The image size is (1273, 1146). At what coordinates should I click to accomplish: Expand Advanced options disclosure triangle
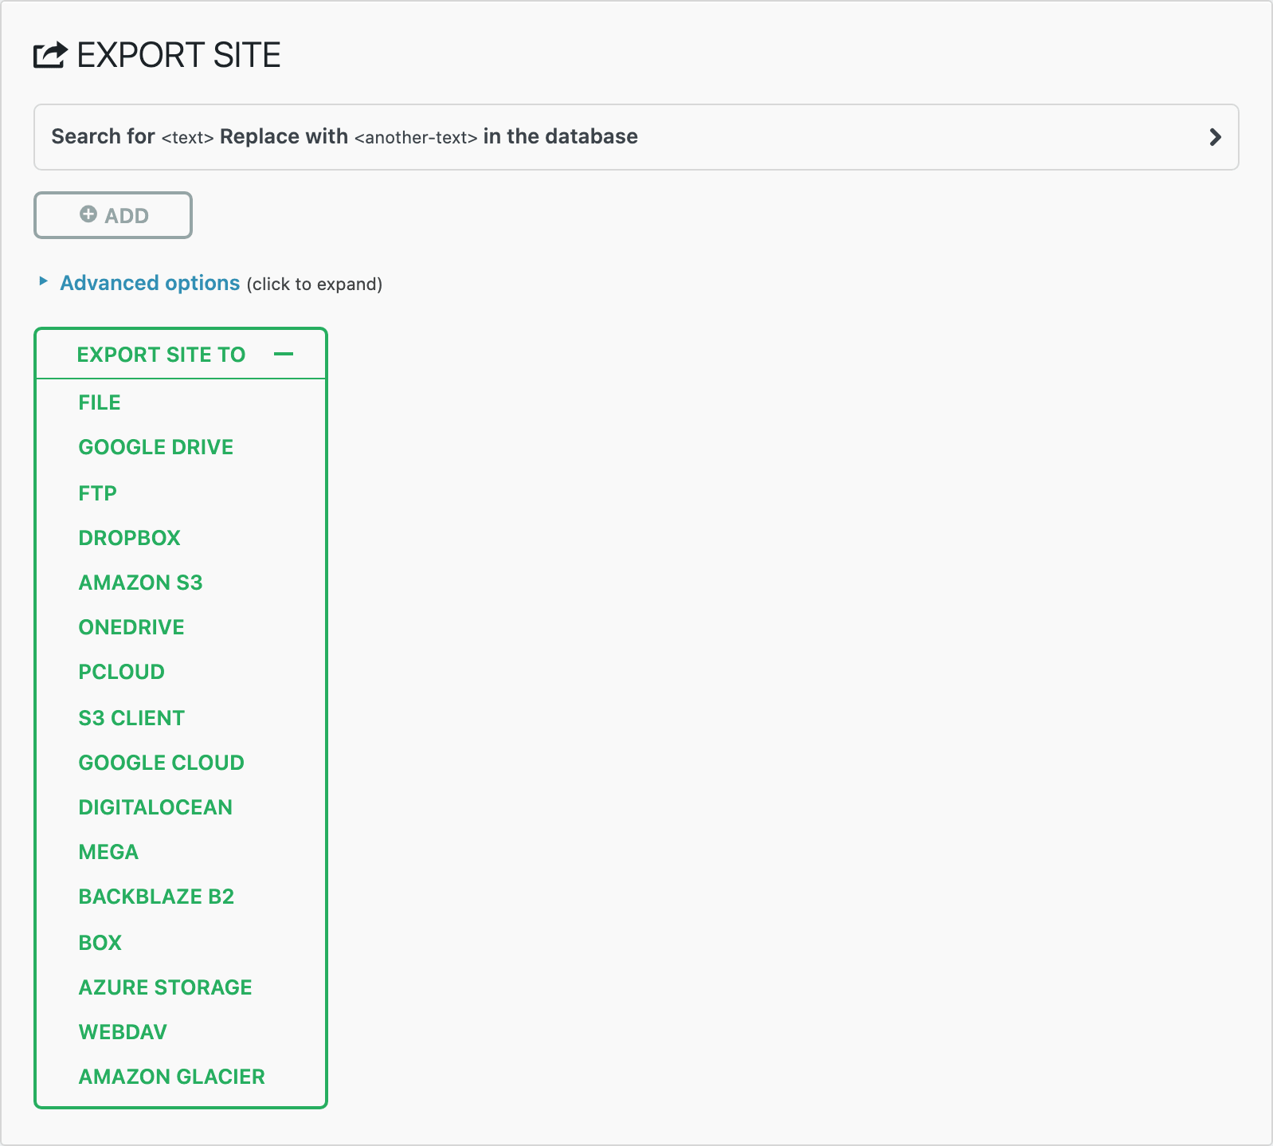[44, 281]
